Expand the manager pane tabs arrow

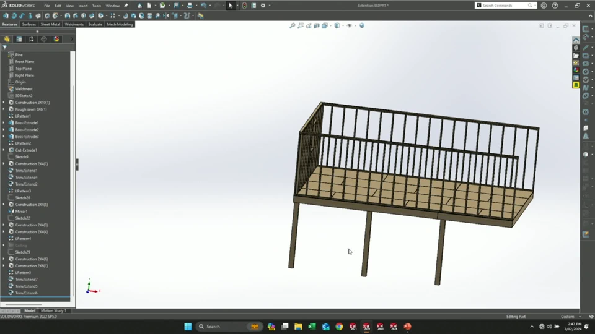coord(72,39)
